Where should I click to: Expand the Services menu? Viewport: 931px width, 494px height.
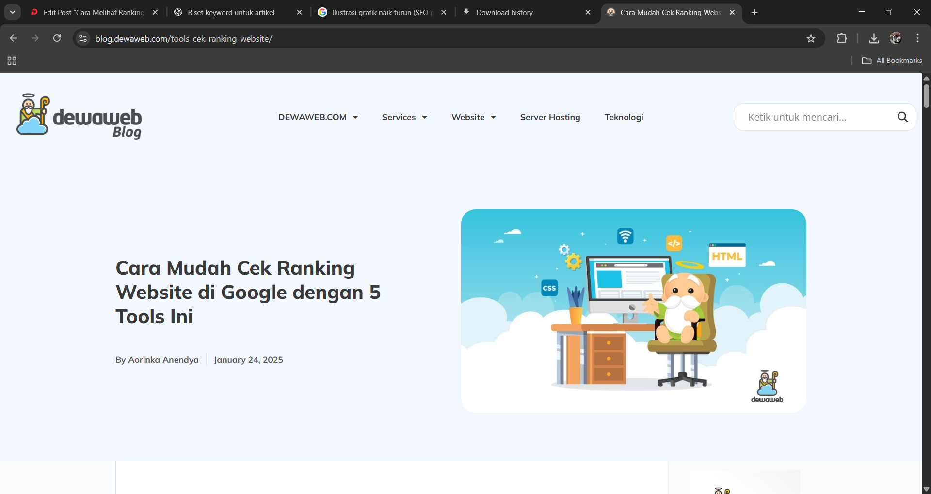click(404, 117)
